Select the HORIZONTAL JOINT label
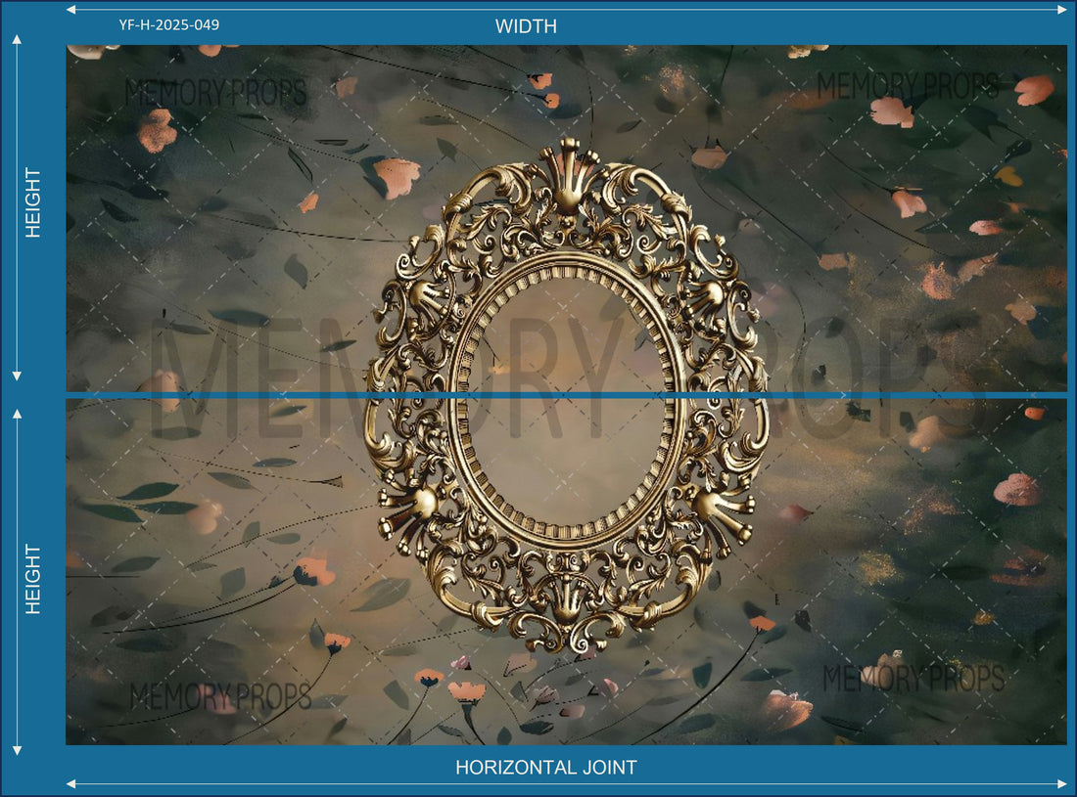The image size is (1077, 797). click(545, 768)
